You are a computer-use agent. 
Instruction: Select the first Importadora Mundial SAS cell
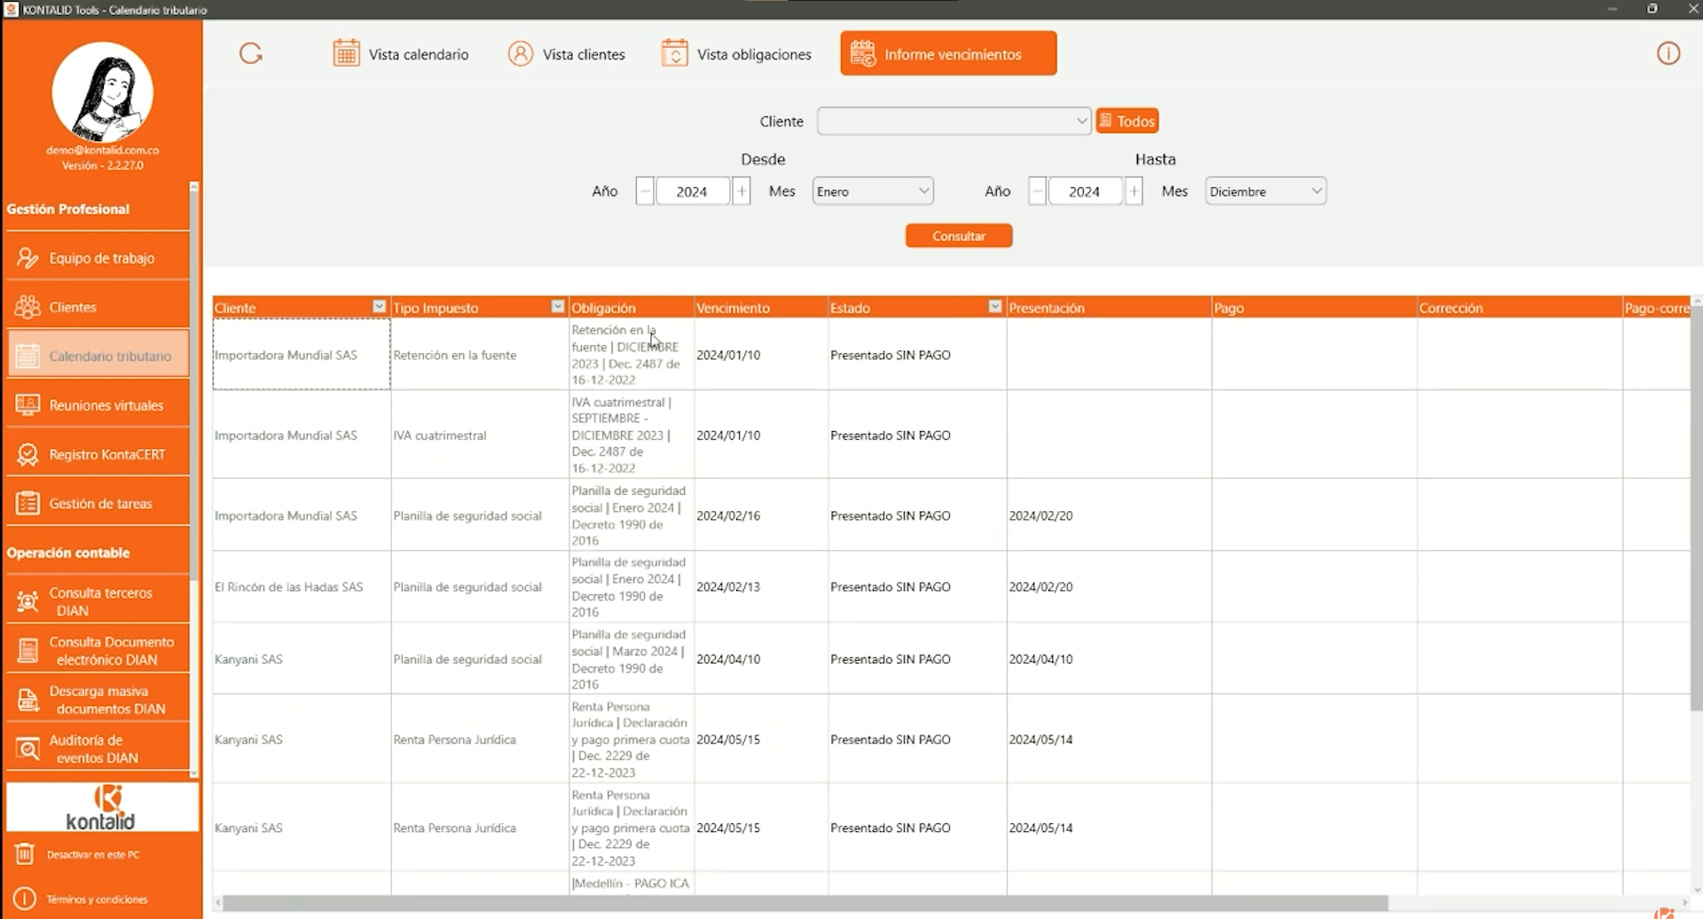point(302,355)
